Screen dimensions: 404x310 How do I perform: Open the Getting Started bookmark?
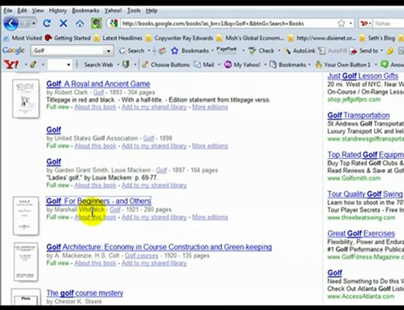coord(68,38)
